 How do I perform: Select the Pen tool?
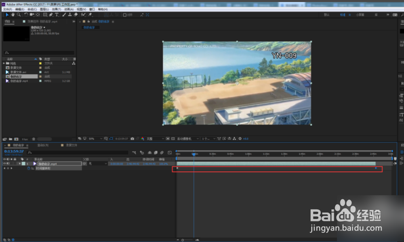[51, 15]
